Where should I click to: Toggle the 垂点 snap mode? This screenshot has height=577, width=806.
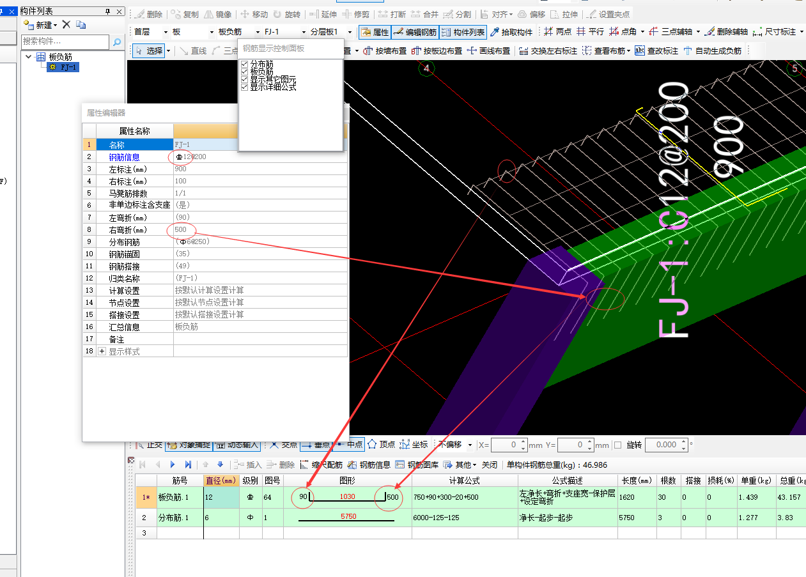pyautogui.click(x=316, y=445)
